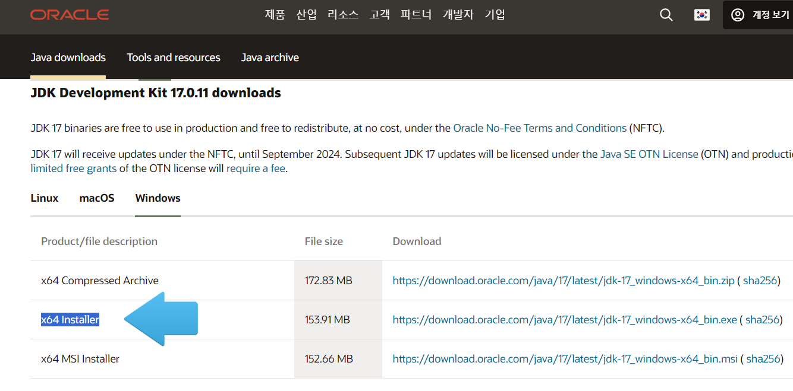Viewport: 793px width, 391px height.
Task: Click the Download column header
Action: tap(417, 241)
